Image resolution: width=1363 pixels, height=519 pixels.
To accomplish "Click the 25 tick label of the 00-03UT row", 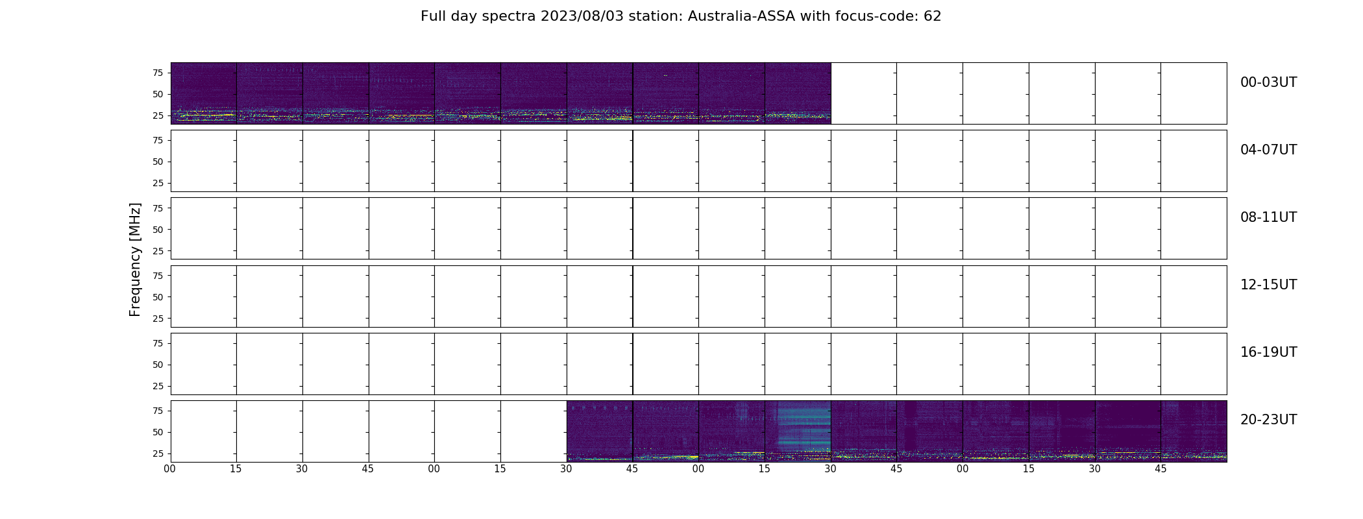I will (158, 115).
